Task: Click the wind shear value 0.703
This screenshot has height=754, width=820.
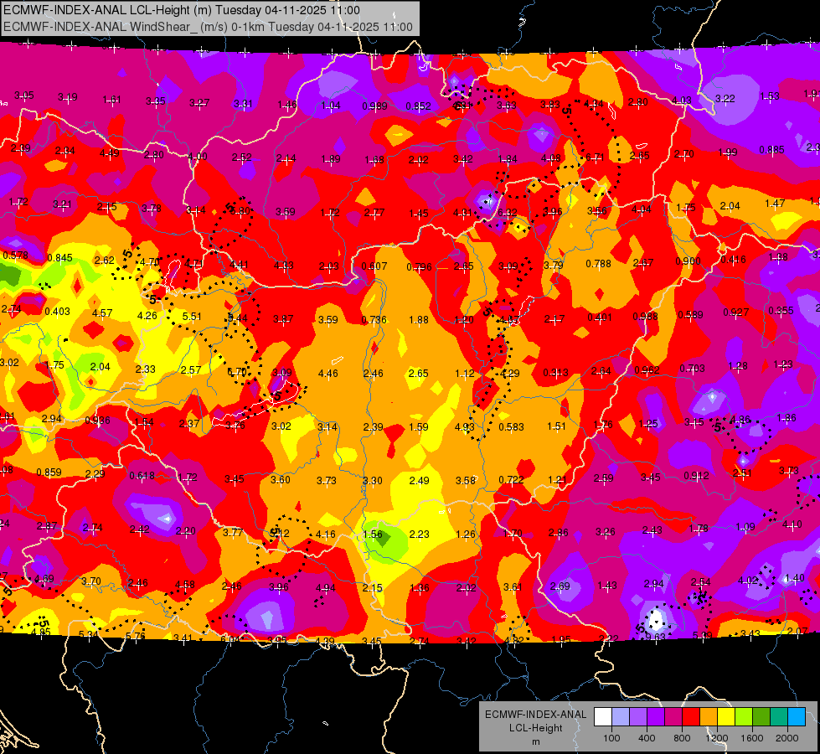Action: tap(692, 369)
